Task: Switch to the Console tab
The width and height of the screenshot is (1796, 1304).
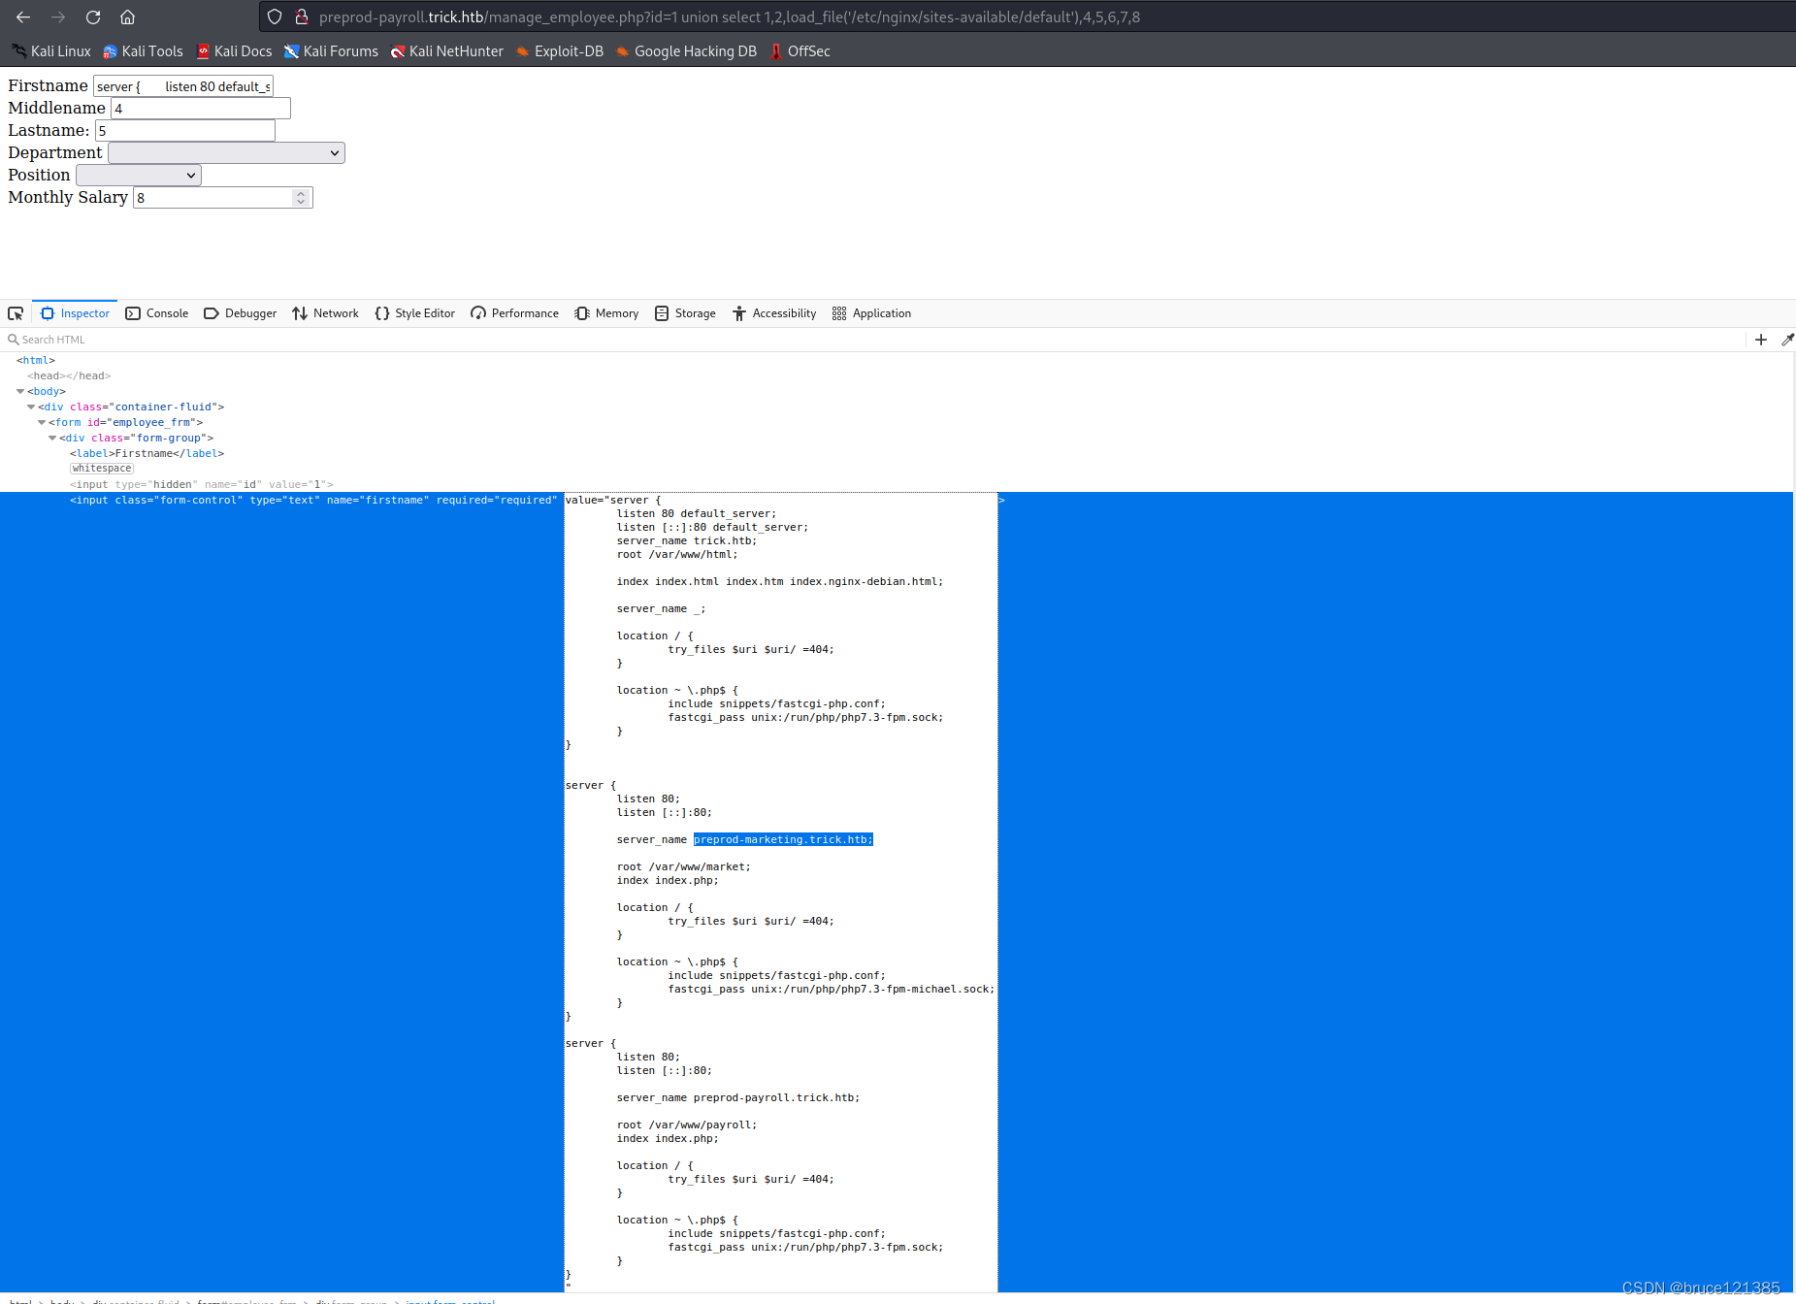Action: click(x=157, y=313)
